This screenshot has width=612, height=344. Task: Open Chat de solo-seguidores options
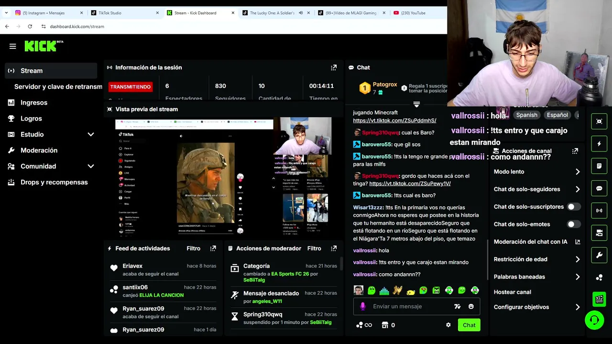[536, 189]
